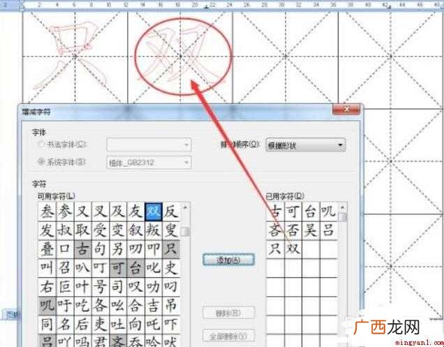Select 后 in available characters grid

[82, 325]
